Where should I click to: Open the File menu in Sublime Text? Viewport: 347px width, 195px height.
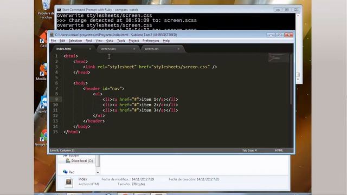(x=53, y=41)
